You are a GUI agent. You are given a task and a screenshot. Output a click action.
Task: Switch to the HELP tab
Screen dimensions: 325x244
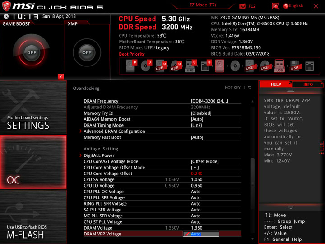click(276, 84)
